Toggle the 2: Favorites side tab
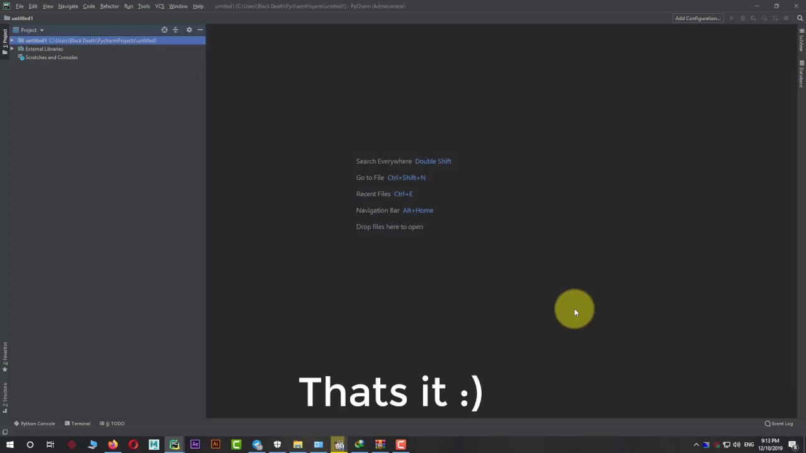Viewport: 806px width, 453px height. coord(5,357)
